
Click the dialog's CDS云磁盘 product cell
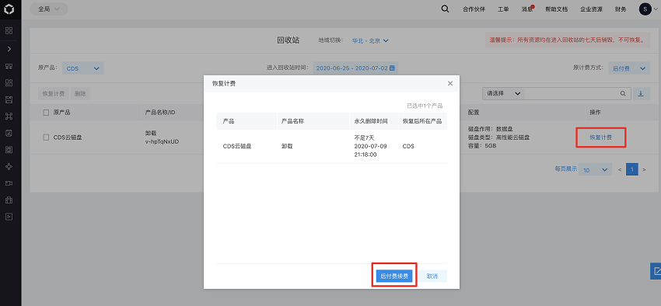pyautogui.click(x=237, y=147)
